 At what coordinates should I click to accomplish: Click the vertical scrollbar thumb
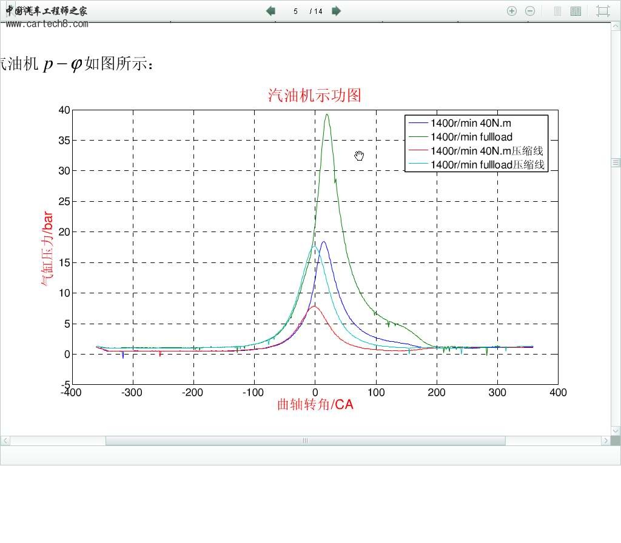coord(616,162)
